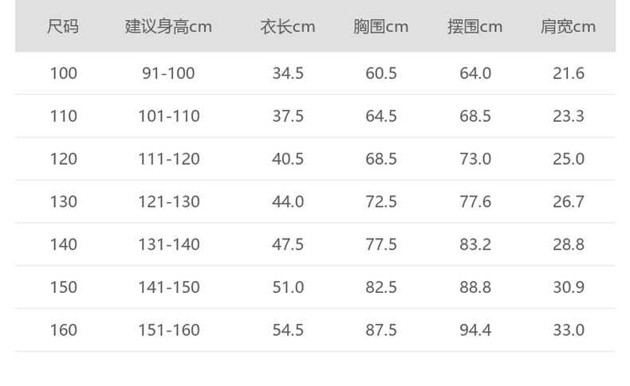Image resolution: width=630 pixels, height=386 pixels.
Task: Click the 摆围cm column header
Action: (x=475, y=26)
